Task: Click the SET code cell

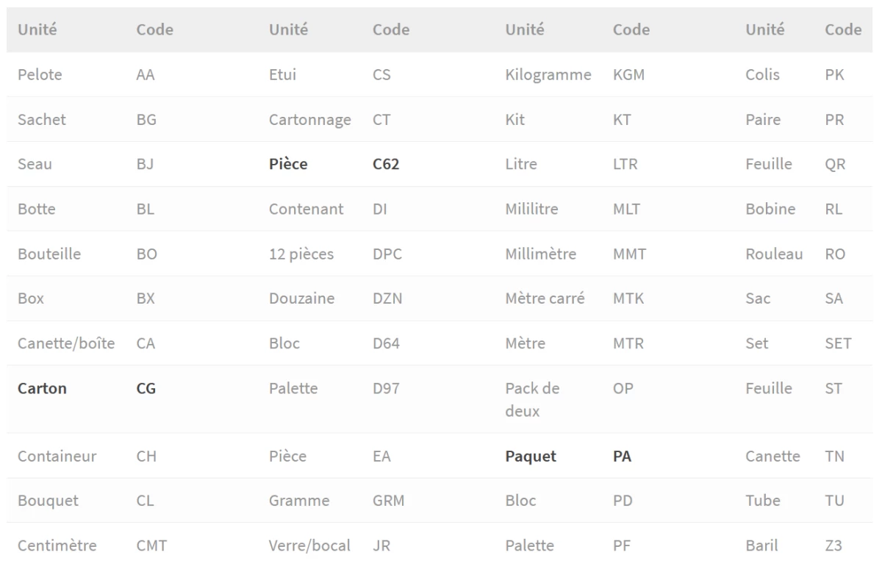Action: pyautogui.click(x=838, y=343)
